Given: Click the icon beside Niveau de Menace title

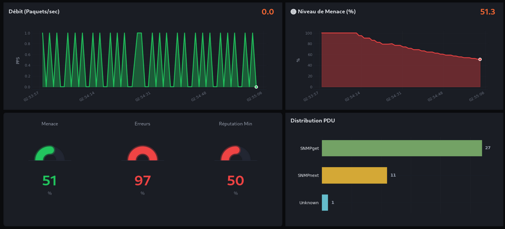Looking at the screenshot, I should click(293, 12).
